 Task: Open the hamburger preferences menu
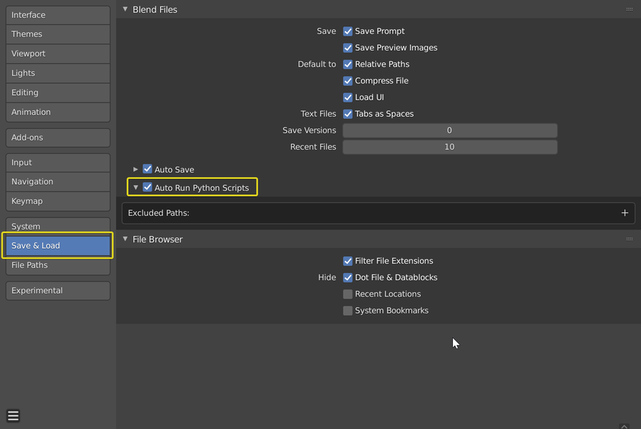(x=13, y=416)
